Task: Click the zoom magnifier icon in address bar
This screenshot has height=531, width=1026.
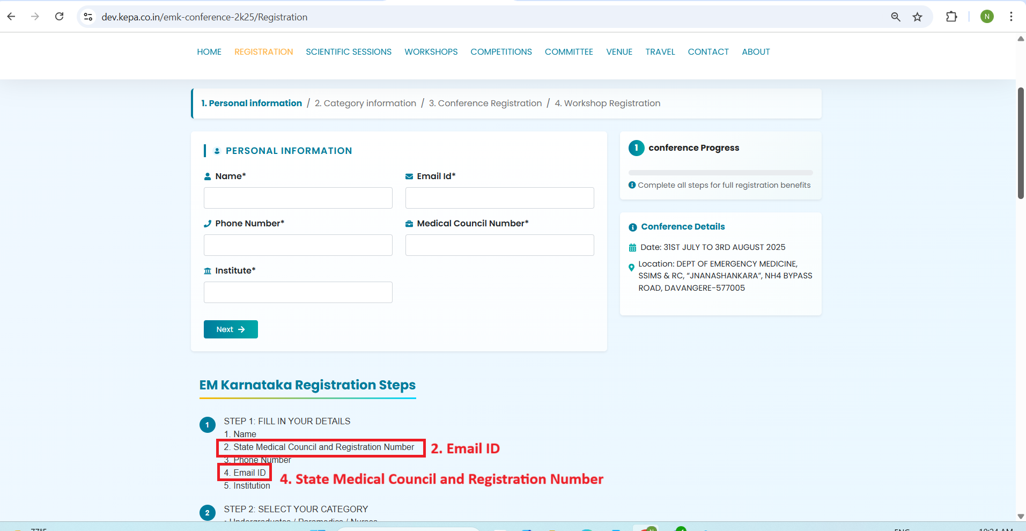Action: click(x=895, y=17)
